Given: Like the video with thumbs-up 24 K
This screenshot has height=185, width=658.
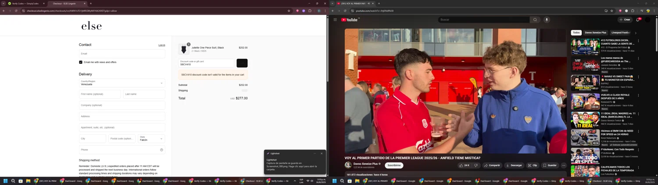Looking at the screenshot, I should pyautogui.click(x=465, y=165).
